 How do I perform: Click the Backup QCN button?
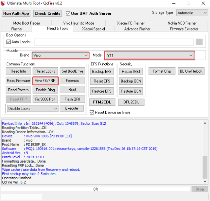pos(131,81)
